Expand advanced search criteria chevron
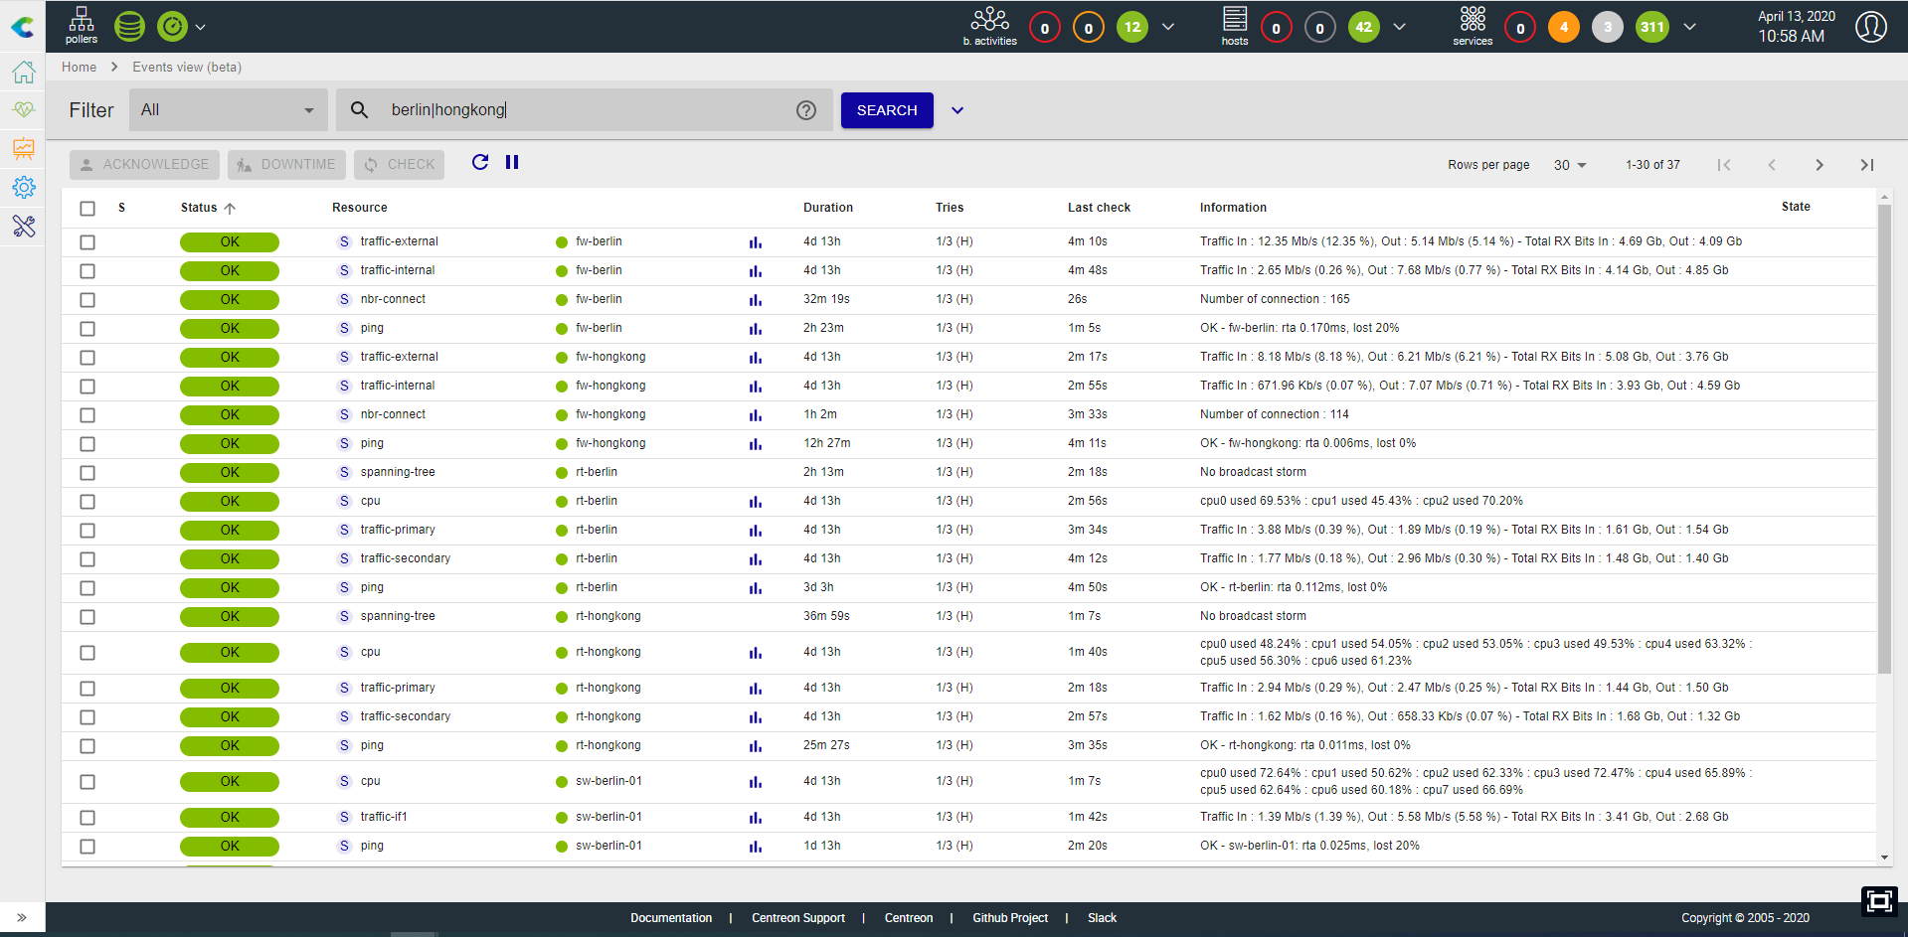The width and height of the screenshot is (1908, 937). 957,110
